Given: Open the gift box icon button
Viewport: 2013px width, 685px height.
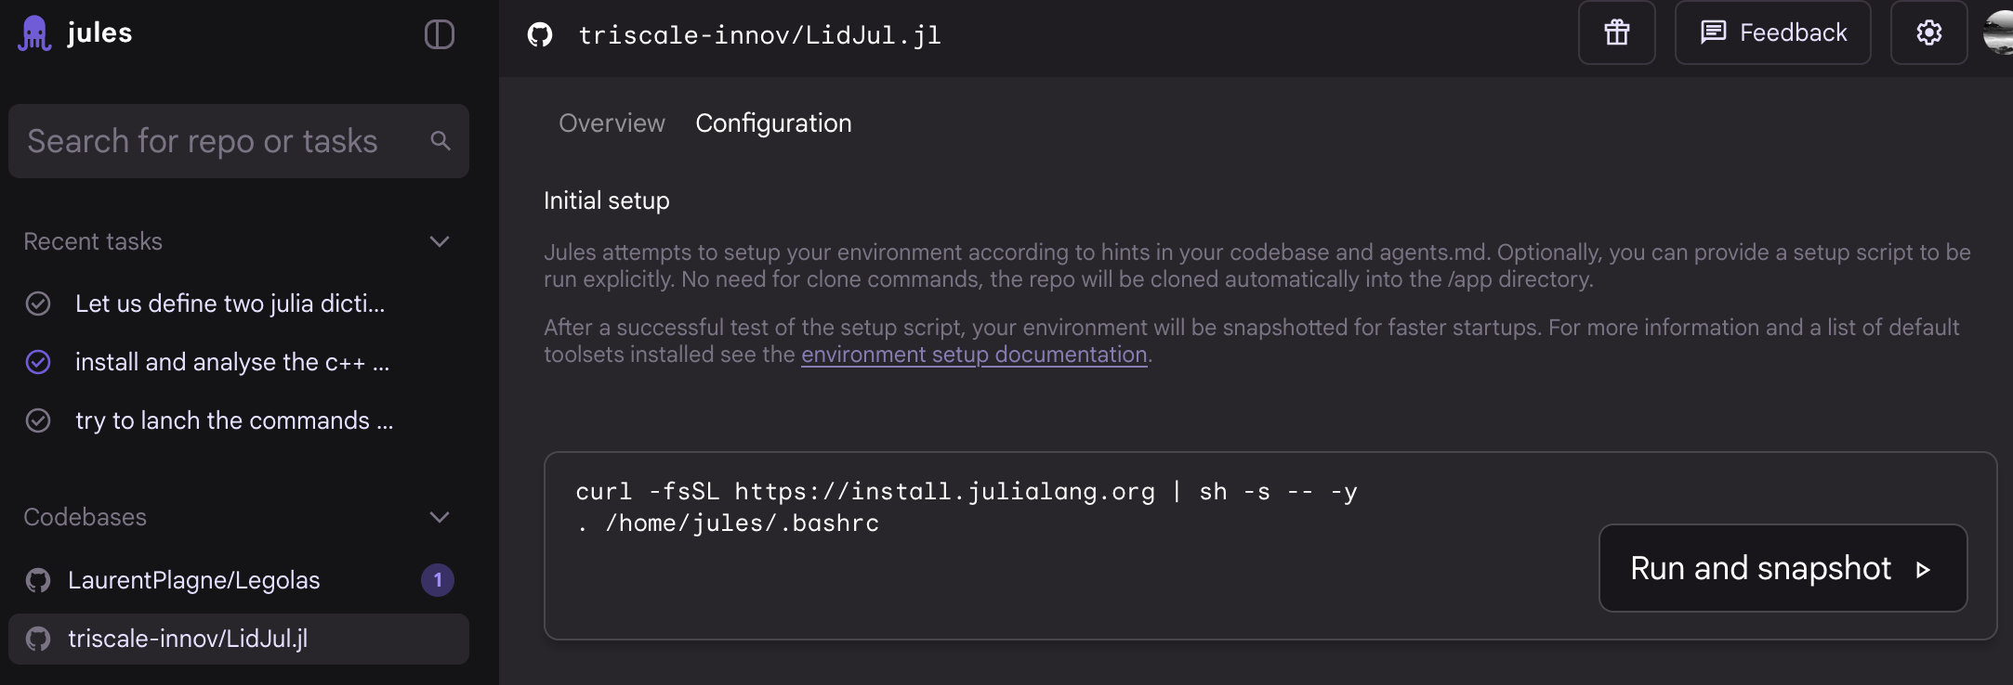Looking at the screenshot, I should click(x=1616, y=33).
